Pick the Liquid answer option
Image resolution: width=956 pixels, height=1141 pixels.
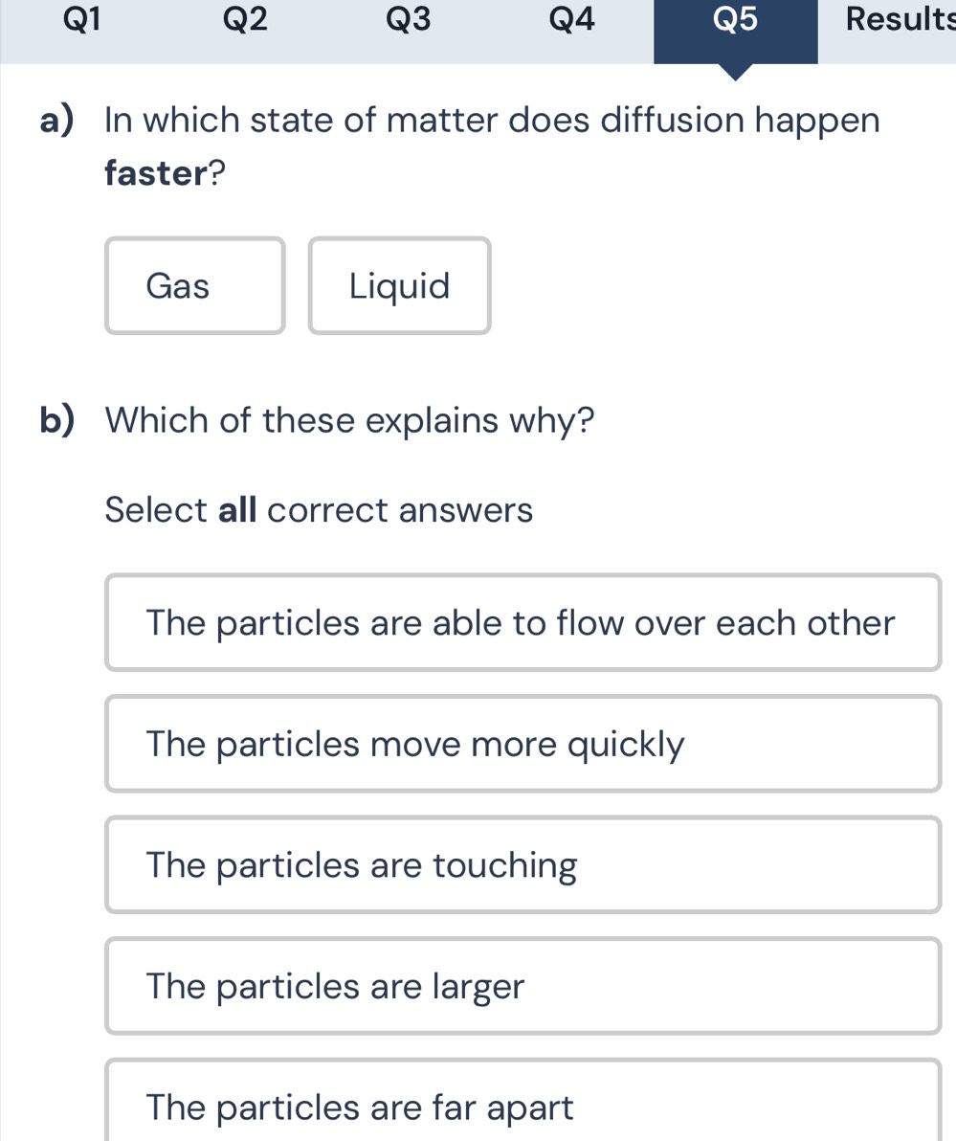pos(399,286)
